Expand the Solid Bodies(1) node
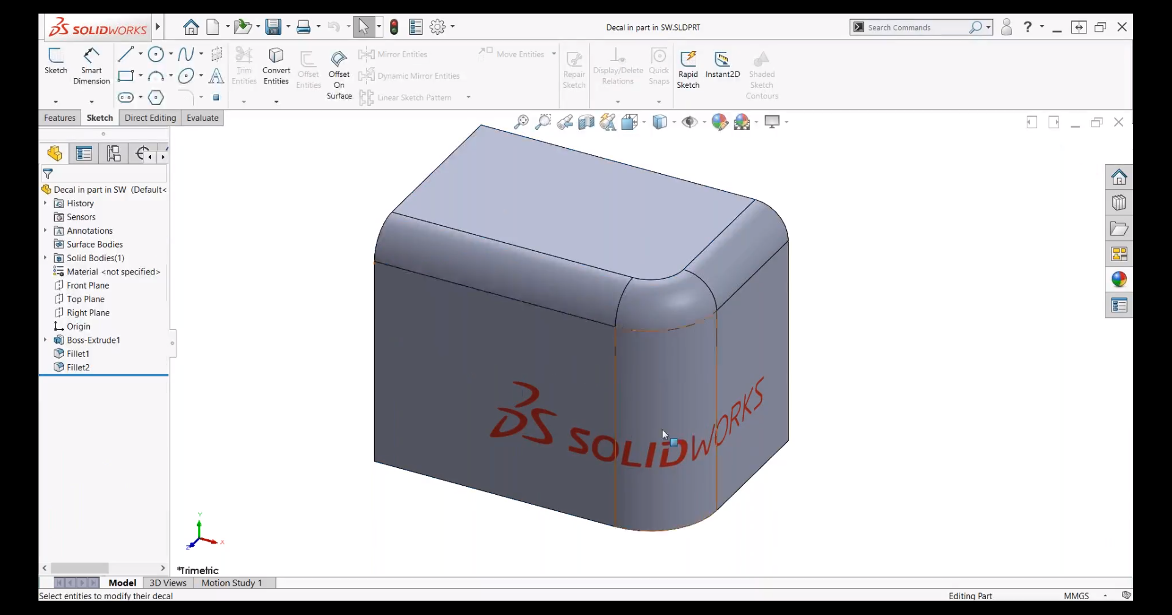1172x615 pixels. click(45, 257)
